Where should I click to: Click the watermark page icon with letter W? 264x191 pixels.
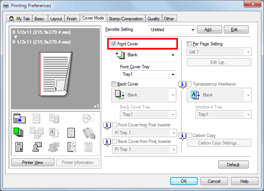point(71,132)
